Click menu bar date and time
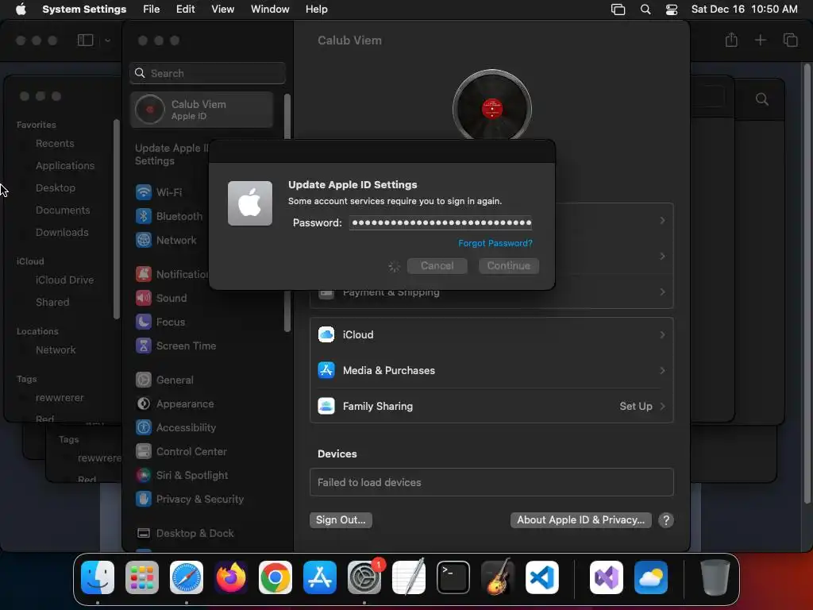This screenshot has width=813, height=610. click(x=744, y=10)
